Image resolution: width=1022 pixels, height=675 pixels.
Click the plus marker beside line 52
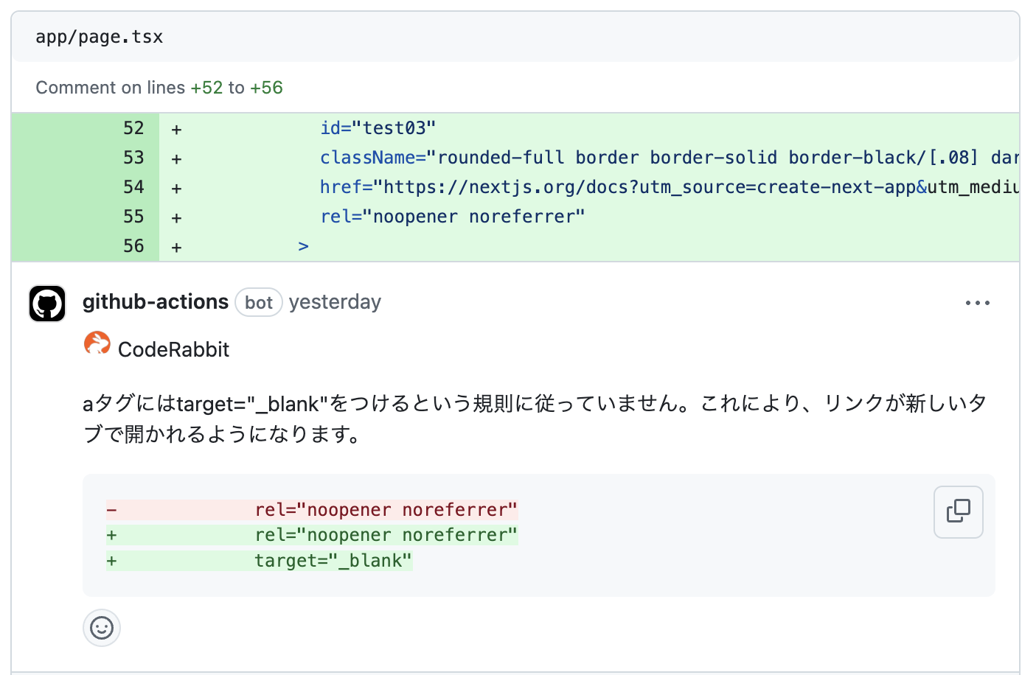(175, 127)
